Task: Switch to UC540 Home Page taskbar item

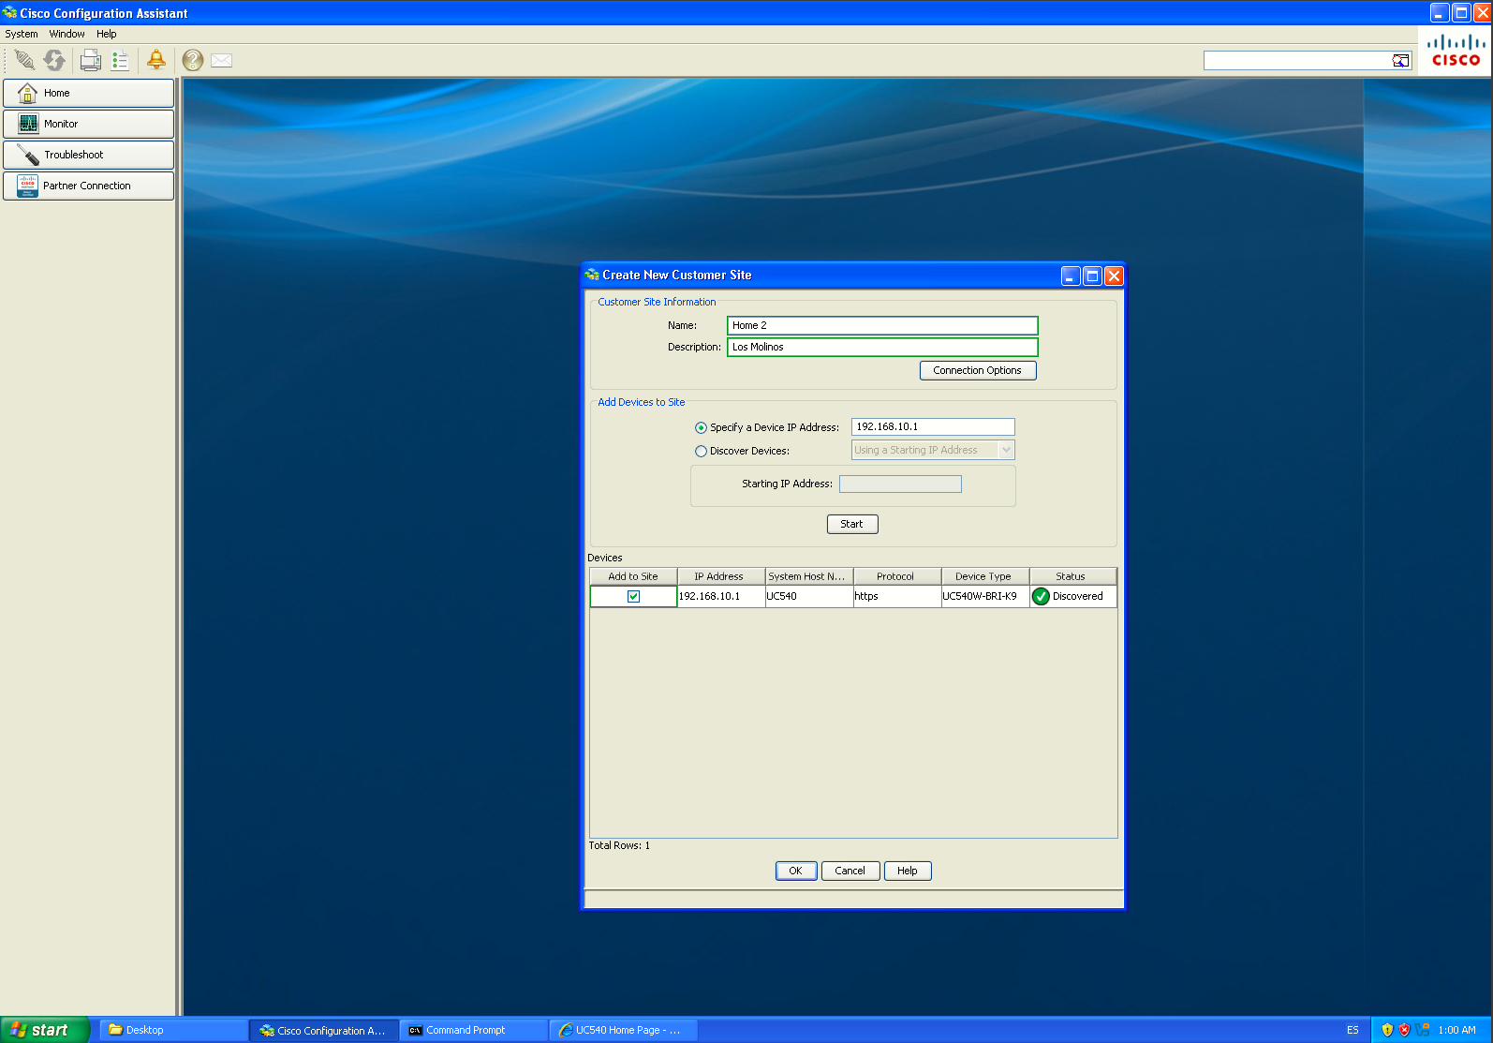Action: 624,1030
